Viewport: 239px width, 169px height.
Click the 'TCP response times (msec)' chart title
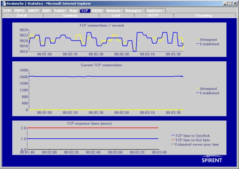89,123
